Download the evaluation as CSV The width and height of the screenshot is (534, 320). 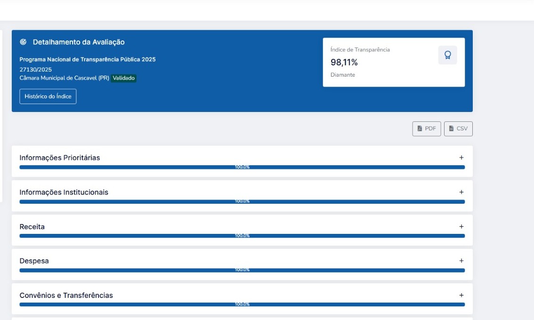pyautogui.click(x=458, y=128)
